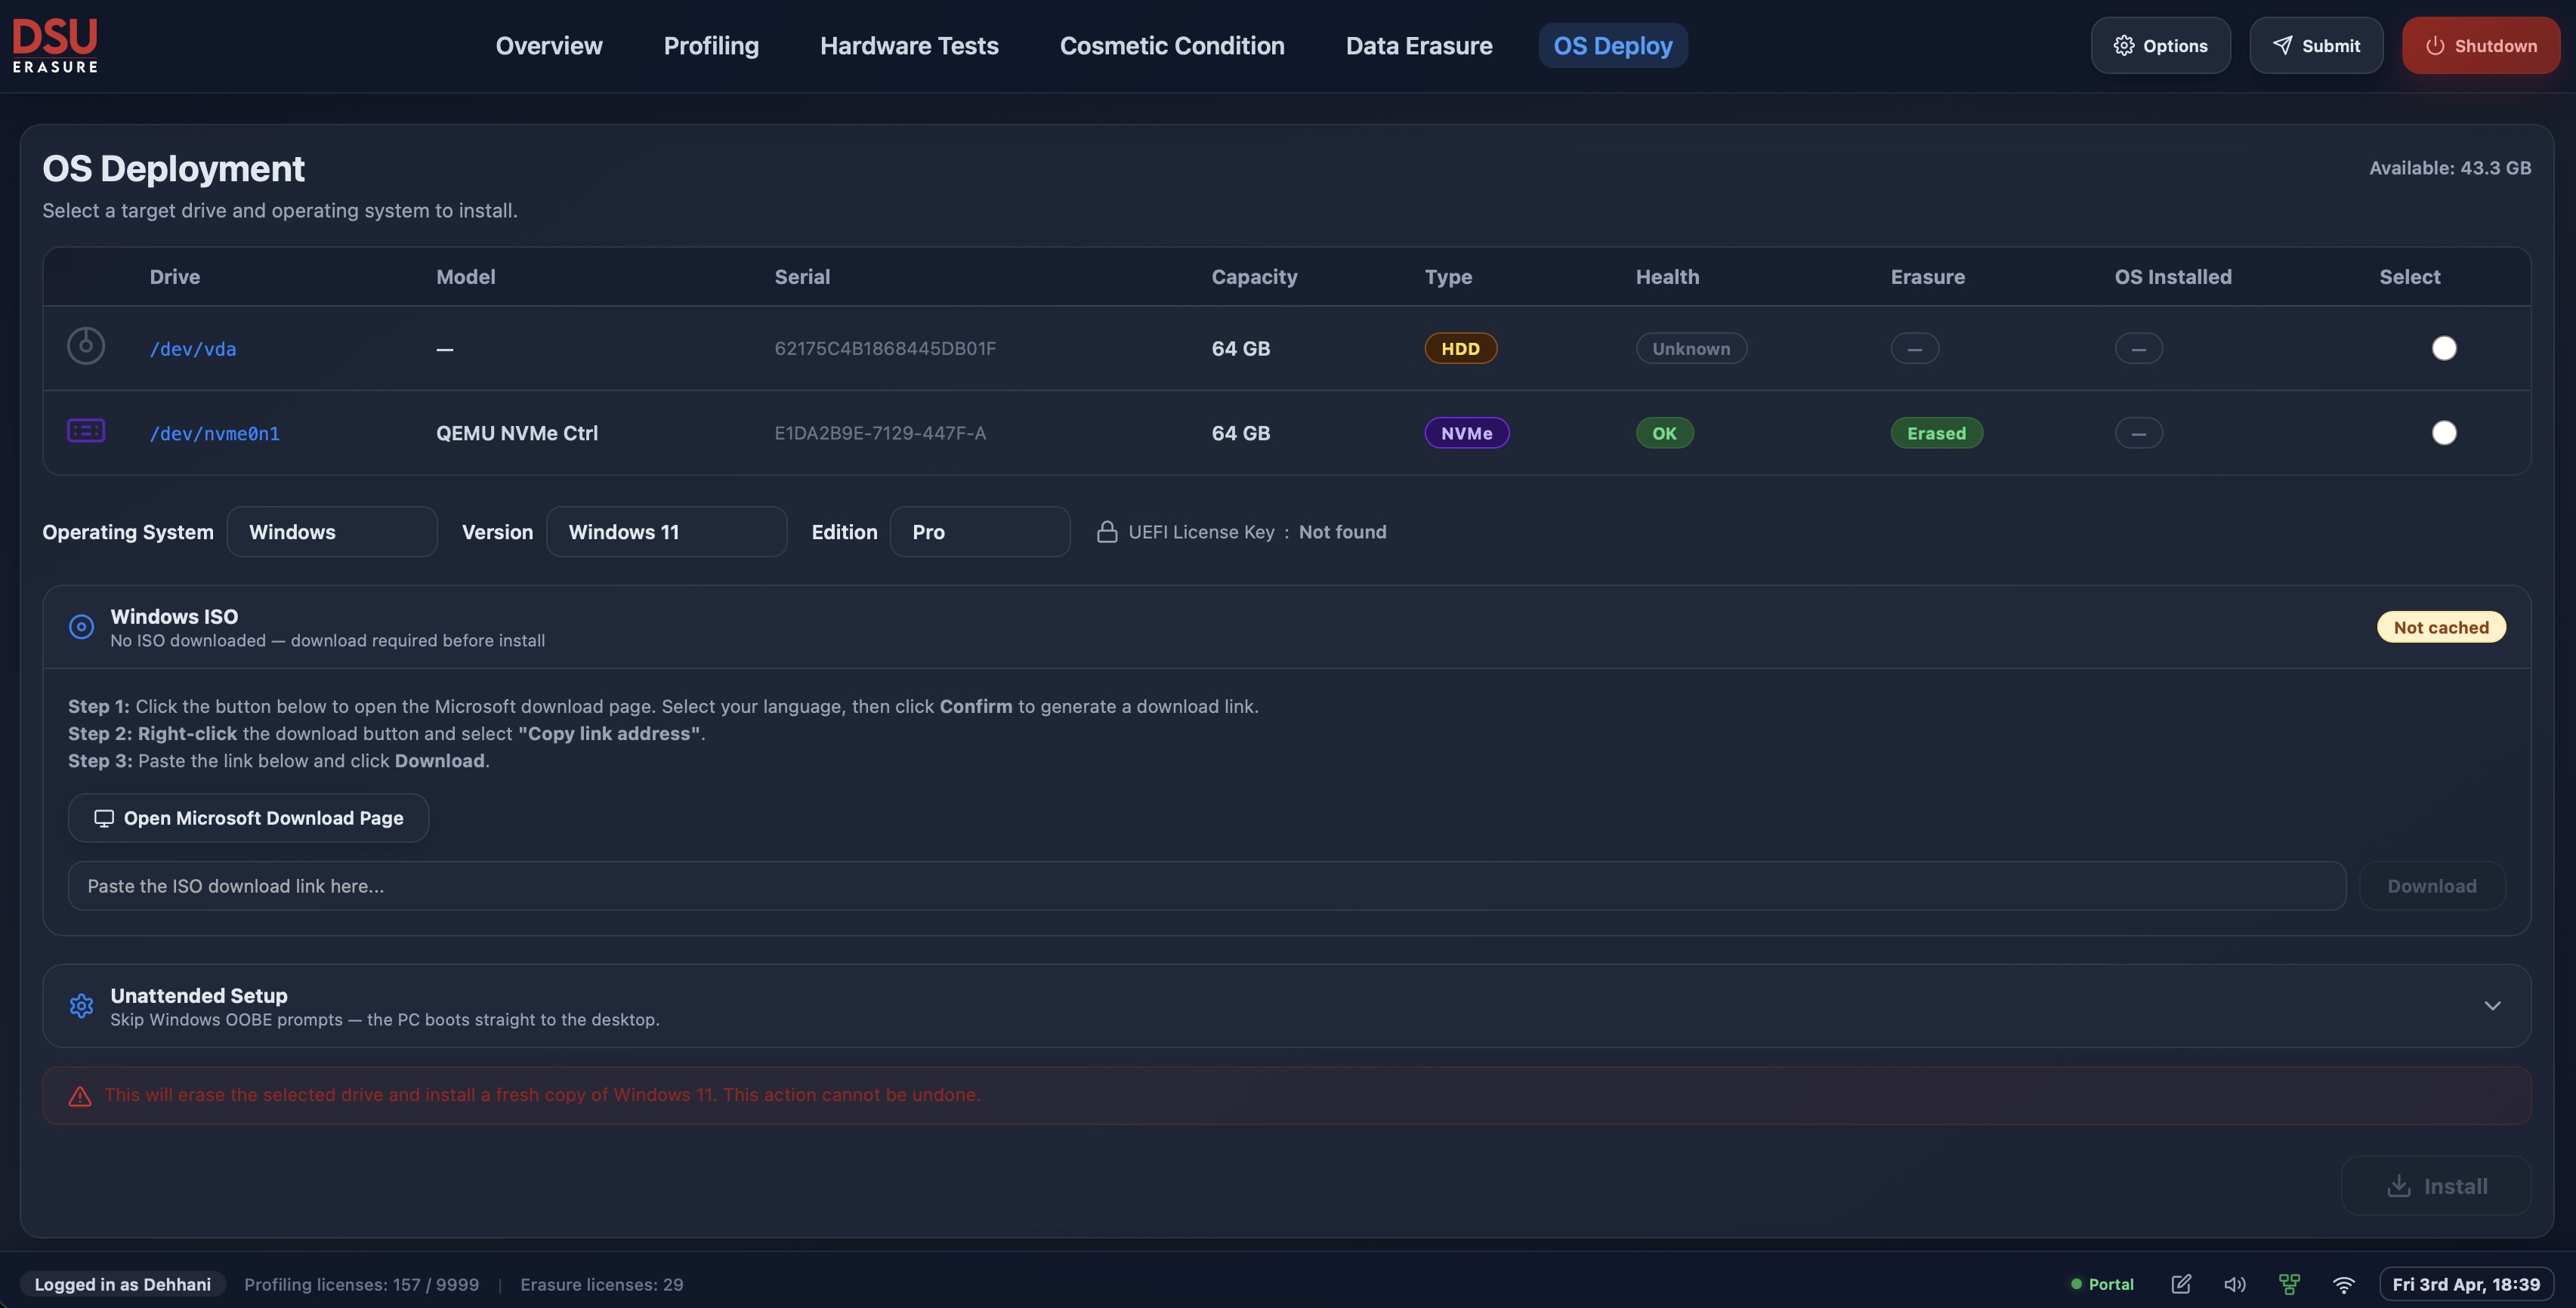Click the lock icon beside UEFI License Key

tap(1107, 532)
